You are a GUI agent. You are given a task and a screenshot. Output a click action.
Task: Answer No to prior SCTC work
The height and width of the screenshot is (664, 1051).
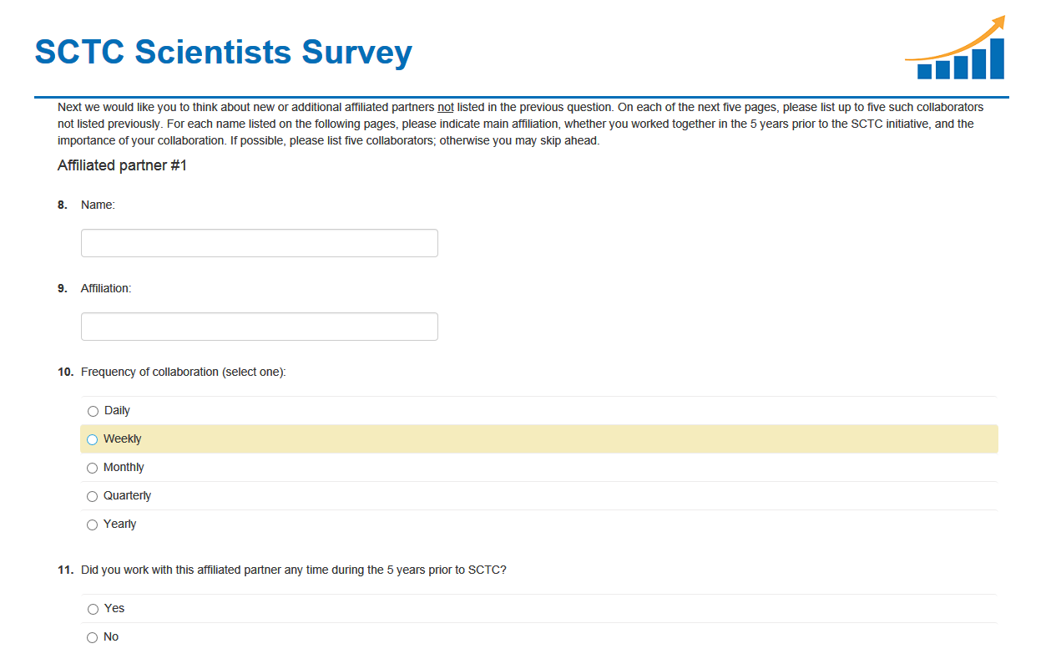[93, 637]
